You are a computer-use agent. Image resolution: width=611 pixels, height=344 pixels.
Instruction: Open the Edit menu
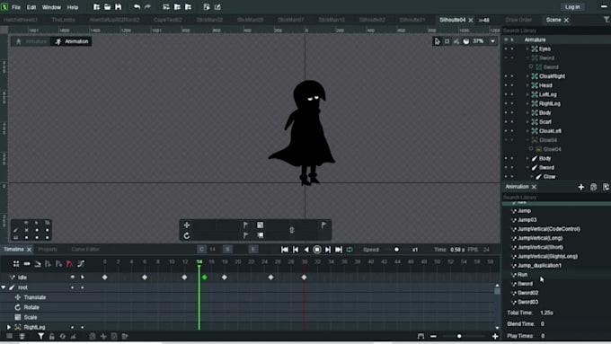click(x=31, y=7)
